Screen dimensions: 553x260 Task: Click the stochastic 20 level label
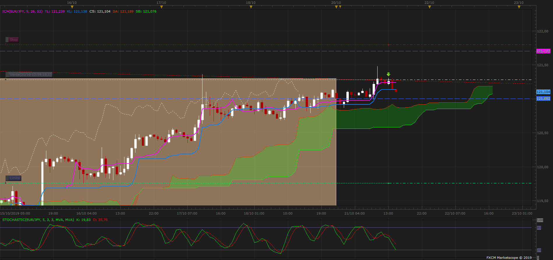(539, 250)
